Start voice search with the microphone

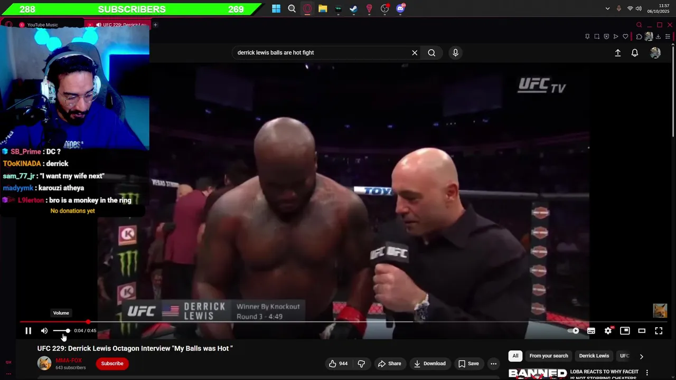[455, 53]
